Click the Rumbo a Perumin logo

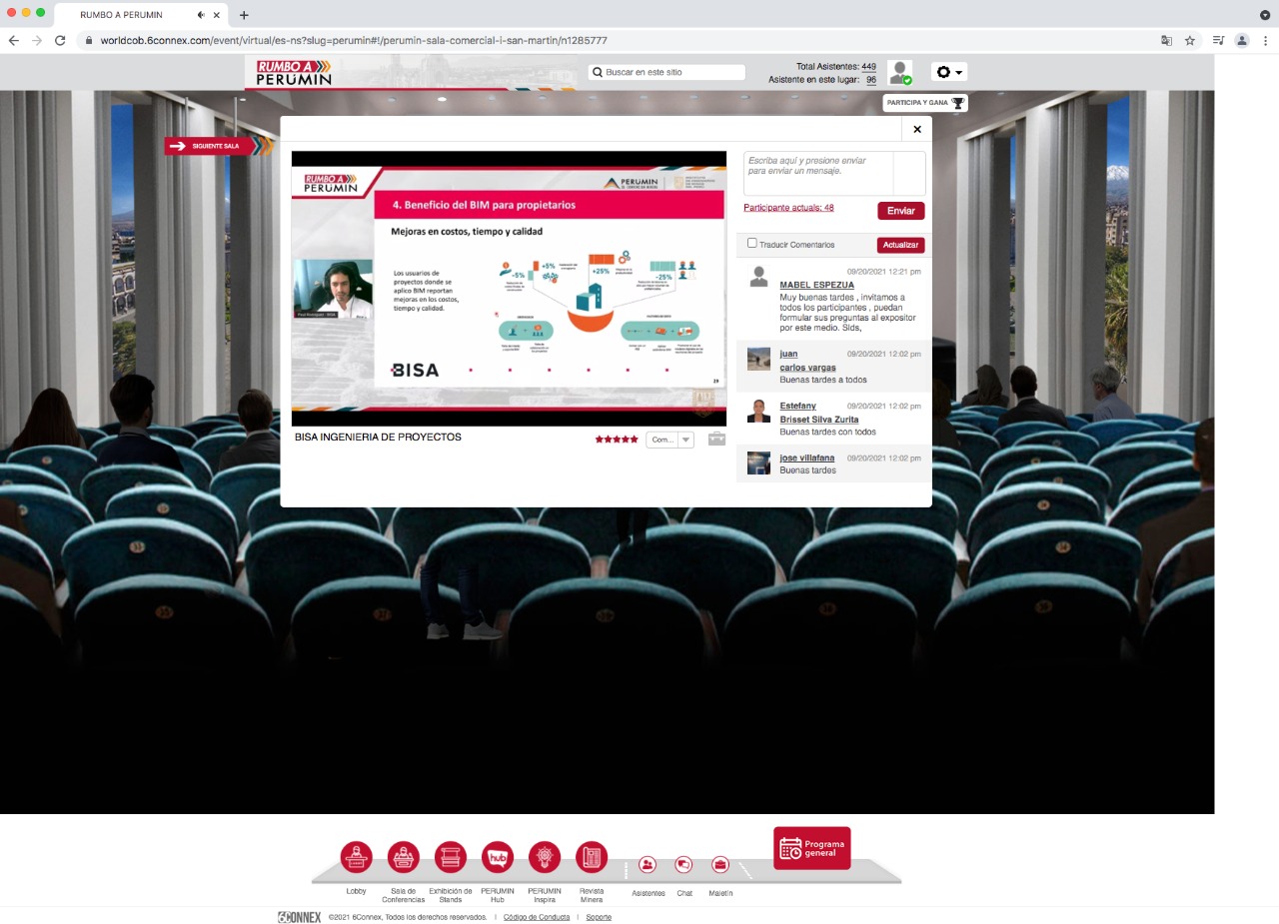pos(294,72)
